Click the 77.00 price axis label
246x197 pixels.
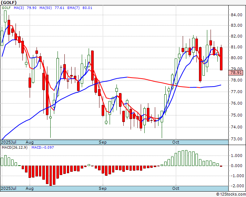[x=237, y=92]
